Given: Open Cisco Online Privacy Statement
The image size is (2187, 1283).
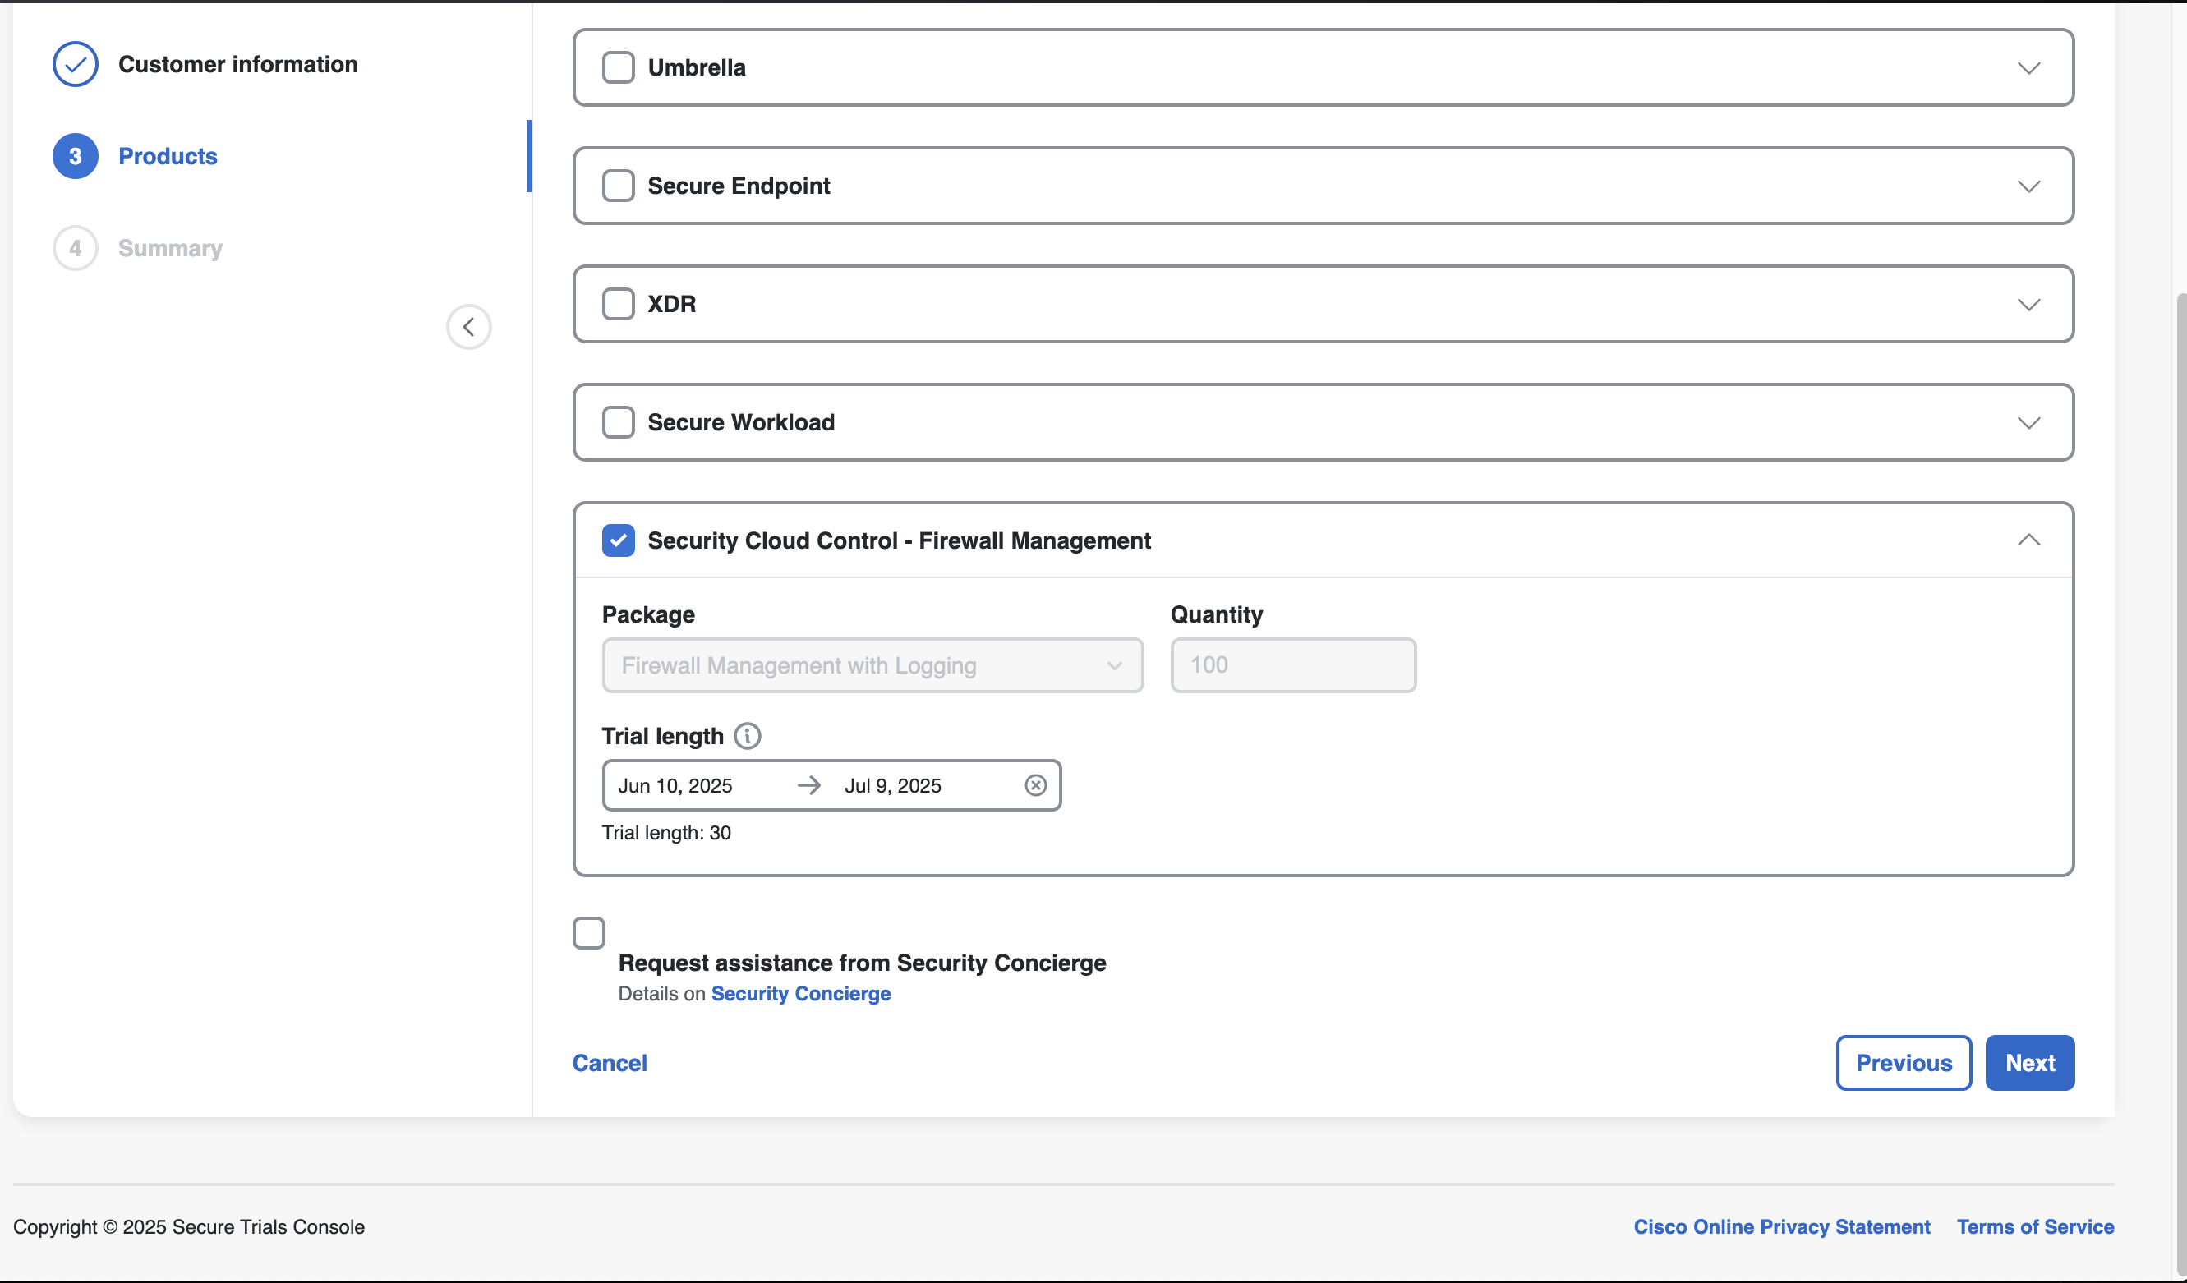Looking at the screenshot, I should 1782,1226.
